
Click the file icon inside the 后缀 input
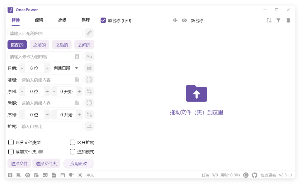pos(77,103)
